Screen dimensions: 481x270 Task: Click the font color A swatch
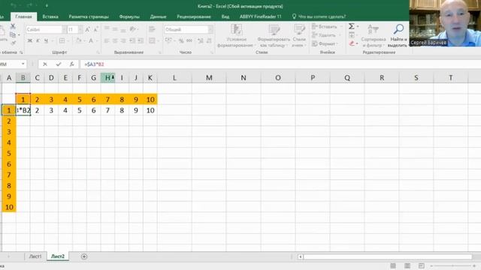coord(91,40)
